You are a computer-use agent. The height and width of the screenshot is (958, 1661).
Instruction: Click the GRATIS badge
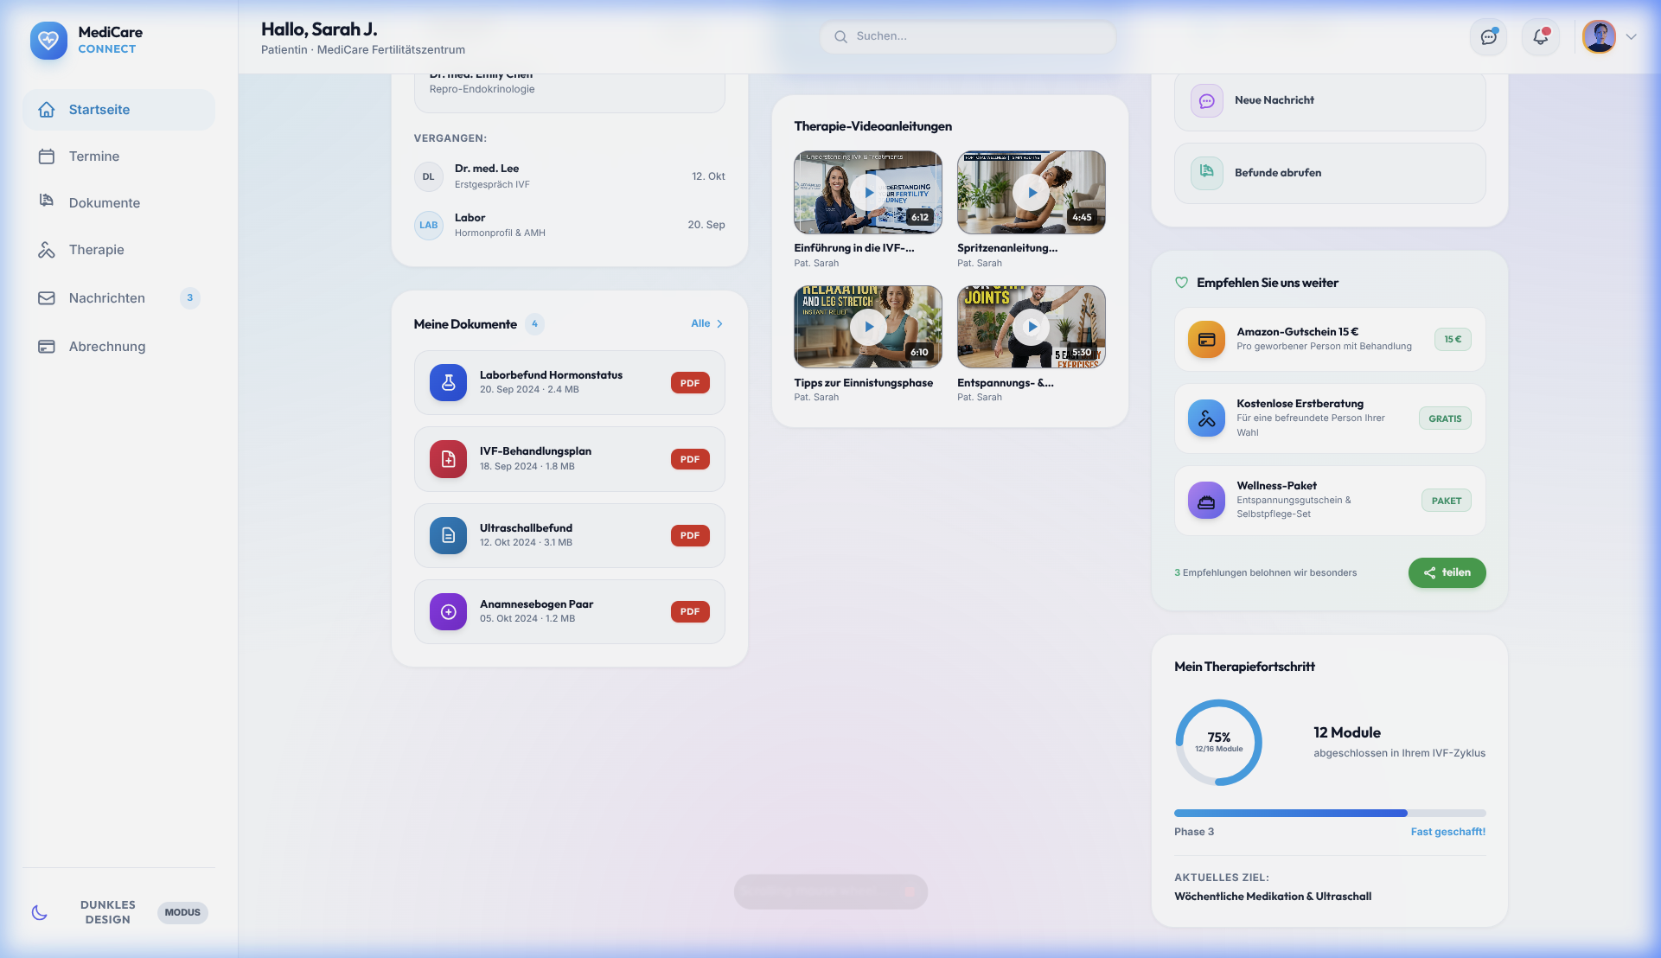pos(1445,418)
